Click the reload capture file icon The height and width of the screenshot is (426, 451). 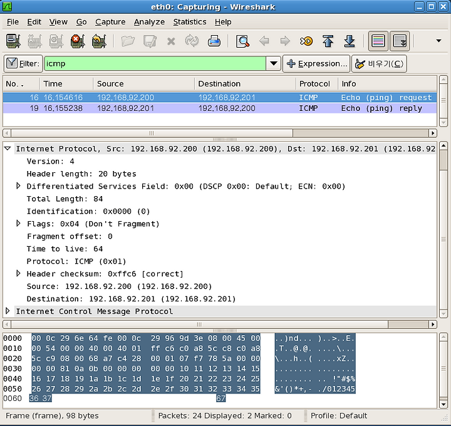point(192,41)
